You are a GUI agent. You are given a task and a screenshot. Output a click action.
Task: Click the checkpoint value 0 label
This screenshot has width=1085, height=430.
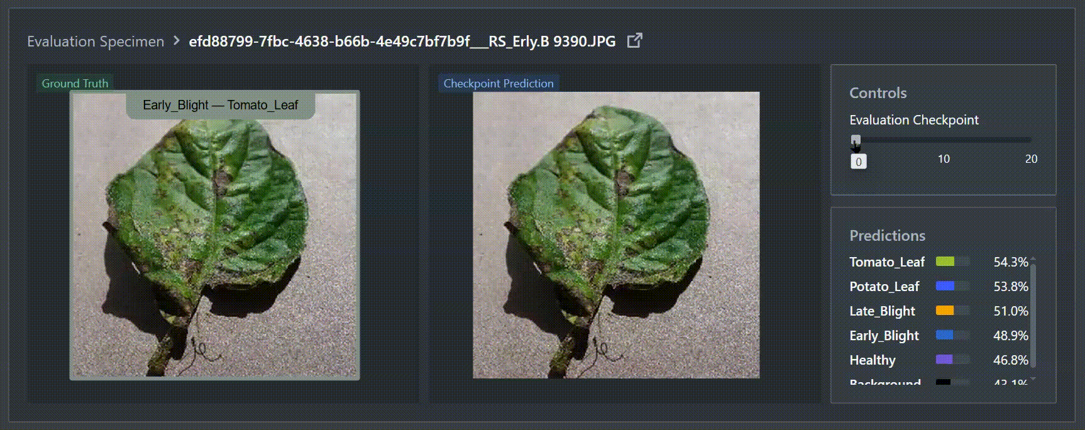pyautogui.click(x=858, y=162)
